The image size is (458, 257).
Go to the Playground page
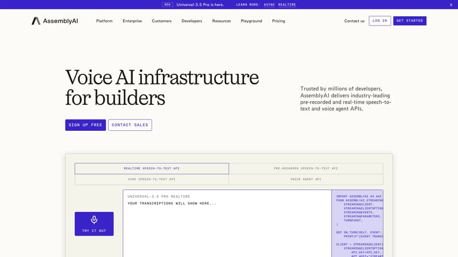252,21
